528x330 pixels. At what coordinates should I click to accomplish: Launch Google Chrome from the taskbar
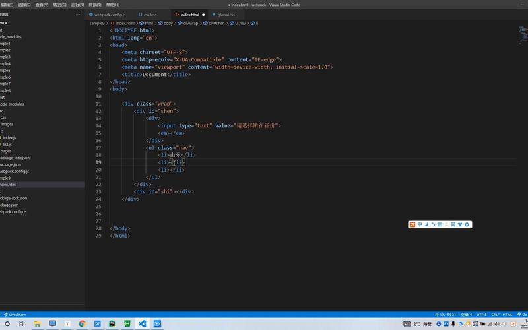coord(82,324)
